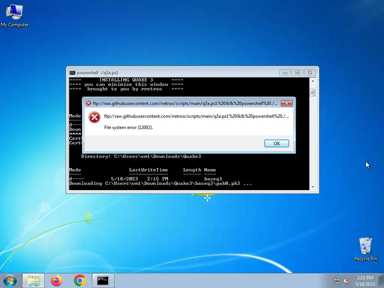The image size is (384, 288).
Task: Open the network status tray icon
Action: [337, 281]
